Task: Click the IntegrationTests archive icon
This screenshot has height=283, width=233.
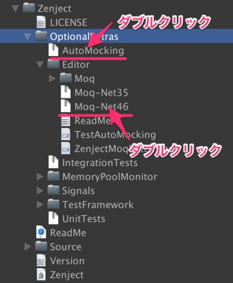Action: [53, 162]
